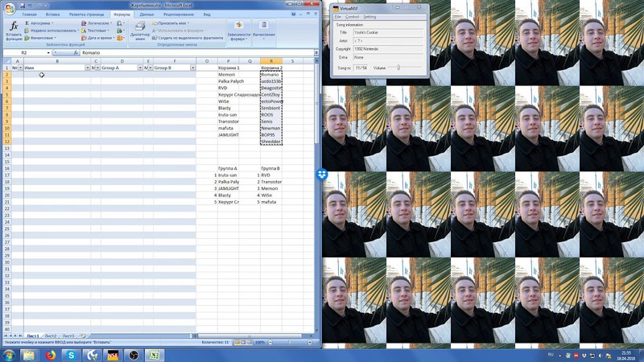Click the Song no field in VirtuaNSF
Viewport: 644px width, 362px height.
coord(361,68)
